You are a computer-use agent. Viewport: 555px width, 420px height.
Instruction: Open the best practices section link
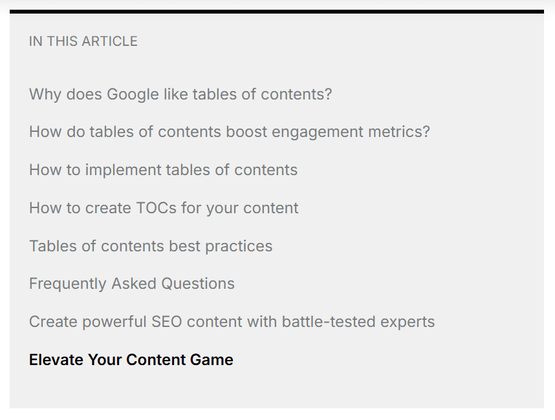point(151,246)
